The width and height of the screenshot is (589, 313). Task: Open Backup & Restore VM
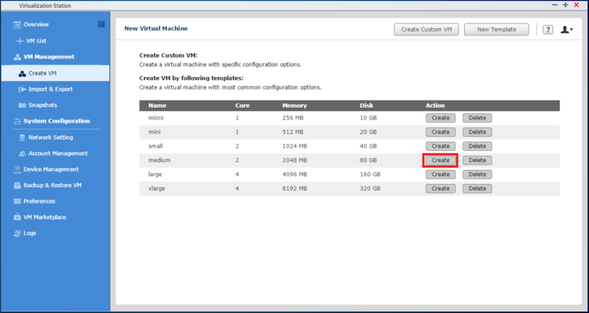click(53, 185)
